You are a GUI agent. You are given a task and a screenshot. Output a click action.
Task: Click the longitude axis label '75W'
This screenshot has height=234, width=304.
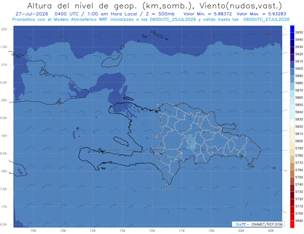(63, 230)
